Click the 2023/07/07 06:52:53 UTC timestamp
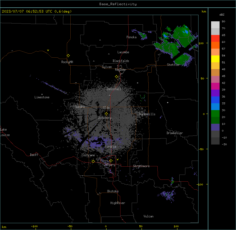Viewport: 236px width, 230px height. coord(27,11)
